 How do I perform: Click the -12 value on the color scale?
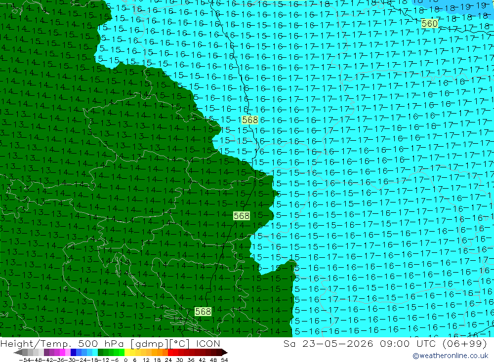click(x=104, y=360)
